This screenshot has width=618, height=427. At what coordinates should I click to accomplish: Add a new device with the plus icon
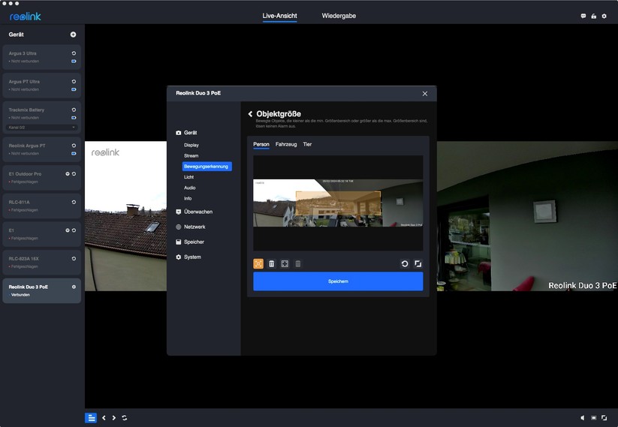click(73, 35)
